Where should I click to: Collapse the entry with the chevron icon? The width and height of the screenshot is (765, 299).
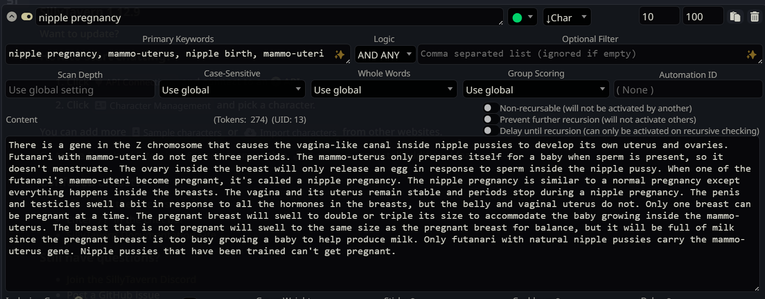pyautogui.click(x=12, y=17)
